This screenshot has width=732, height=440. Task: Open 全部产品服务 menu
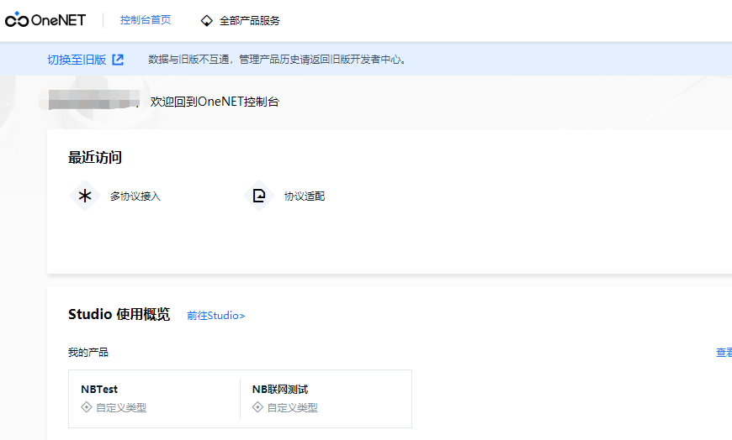[x=249, y=21]
